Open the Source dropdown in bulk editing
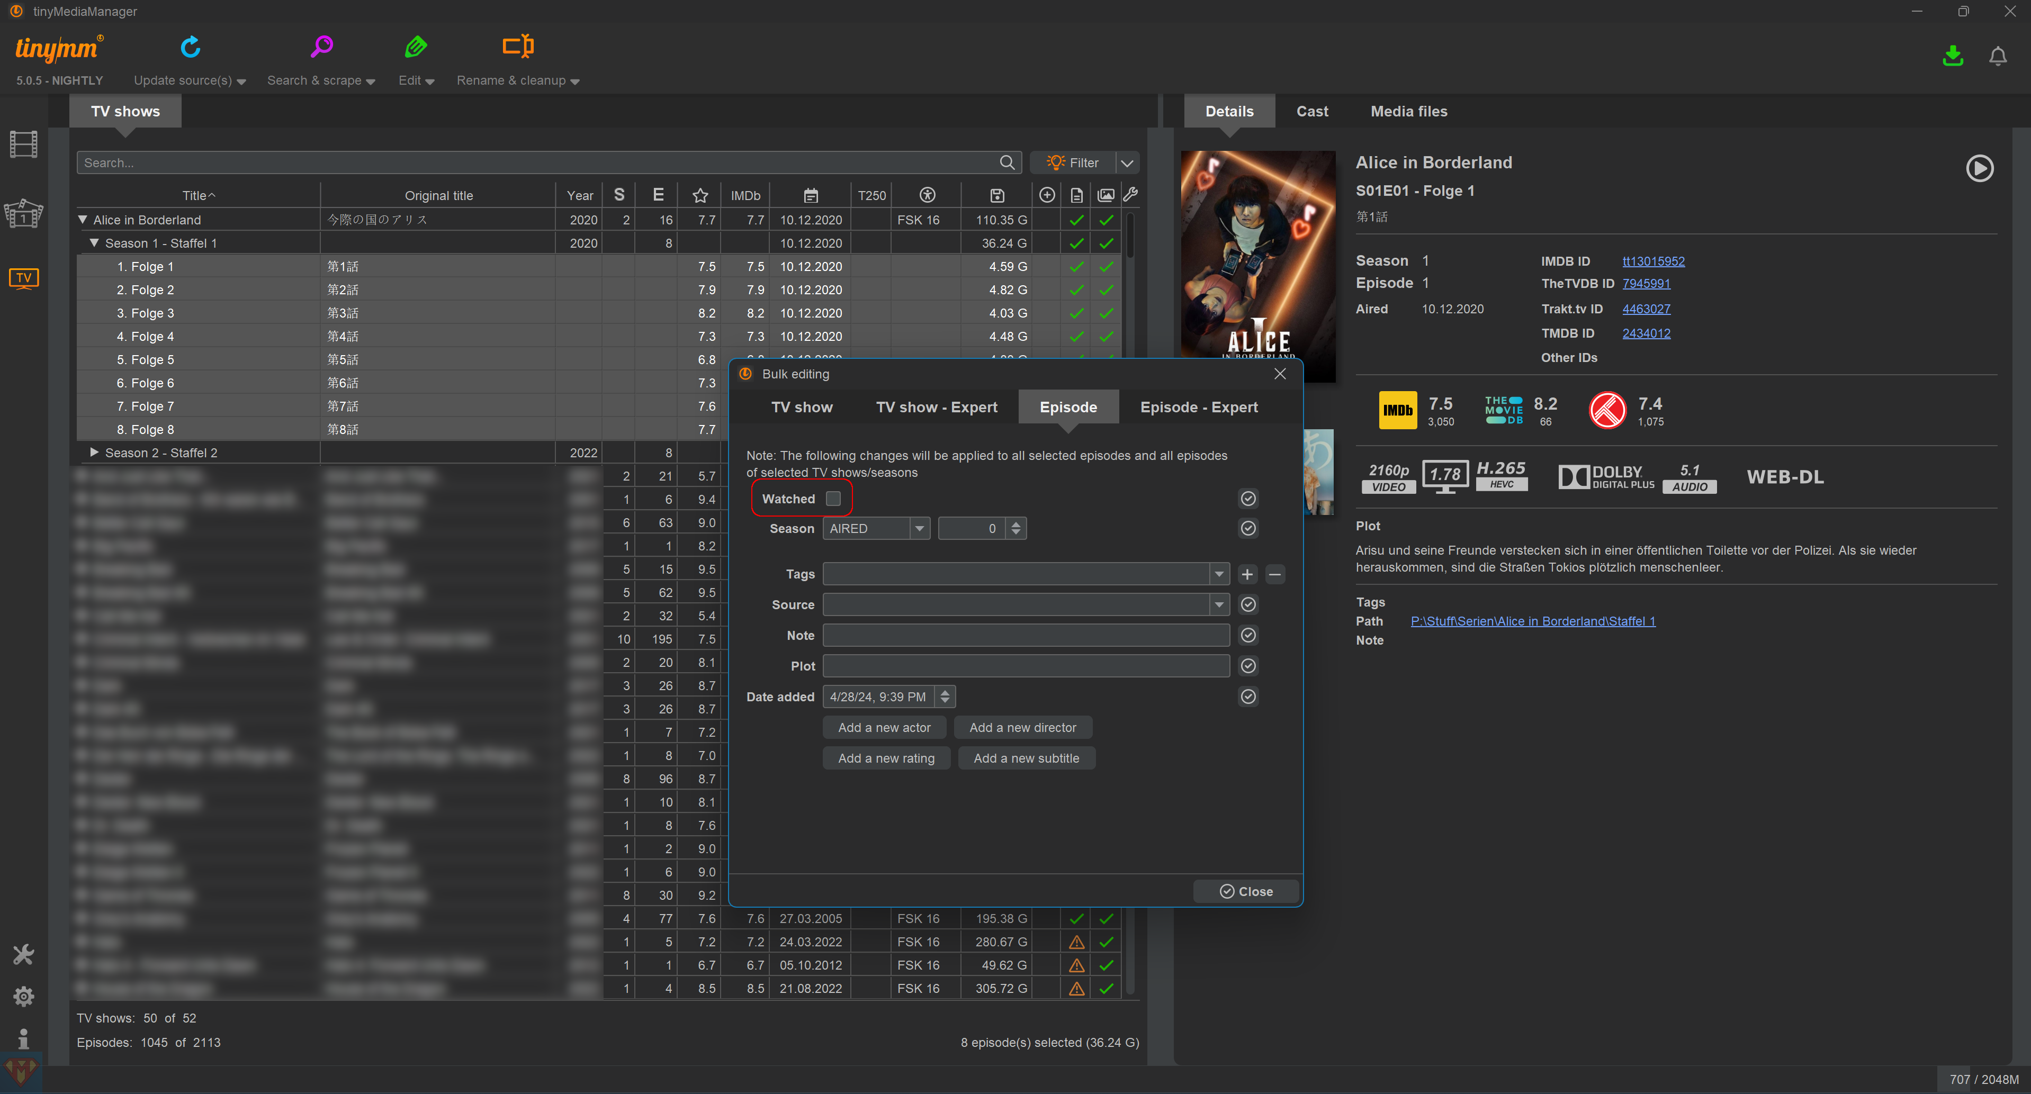Screen dimensions: 2031x1094 tap(1219, 604)
